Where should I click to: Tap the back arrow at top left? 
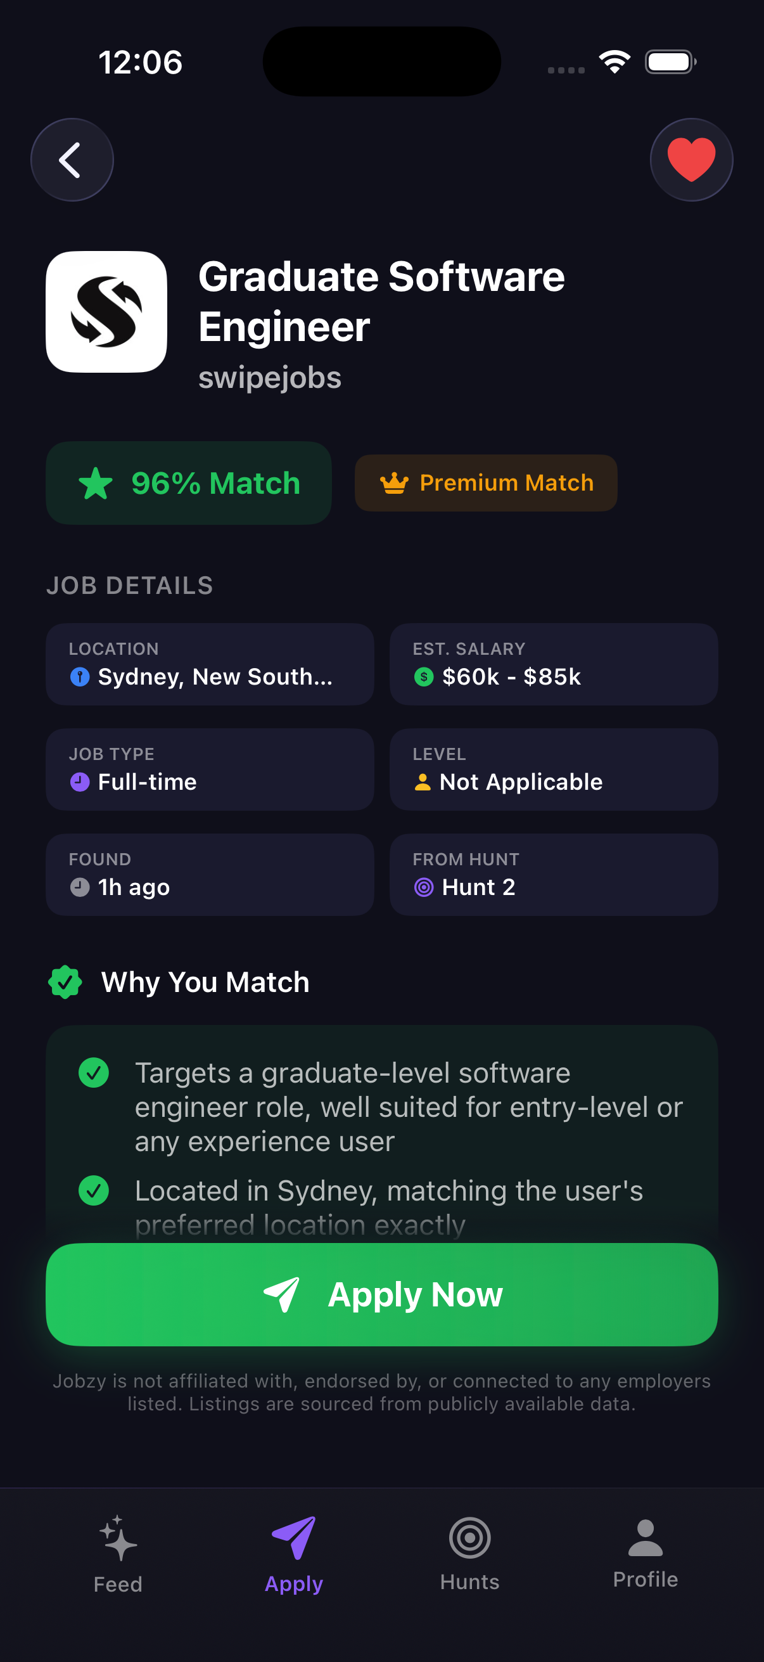[72, 159]
